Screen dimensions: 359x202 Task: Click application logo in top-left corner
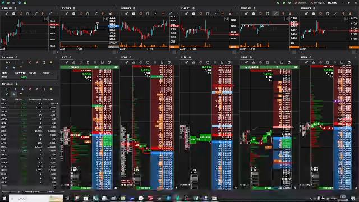(x=3, y=3)
